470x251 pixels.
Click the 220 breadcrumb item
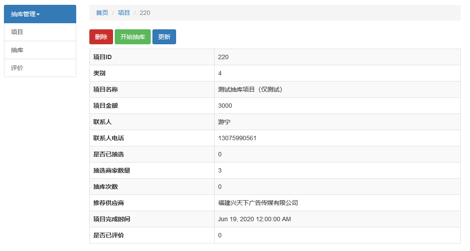145,13
